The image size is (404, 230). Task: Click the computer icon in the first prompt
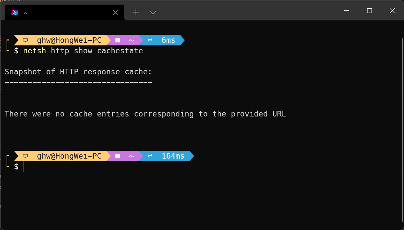(25, 40)
